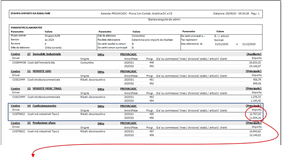Screen dimensions: 283x158
Task: Click "Stampa eseguita da: admin" line
Action: pyautogui.click(x=164, y=20)
